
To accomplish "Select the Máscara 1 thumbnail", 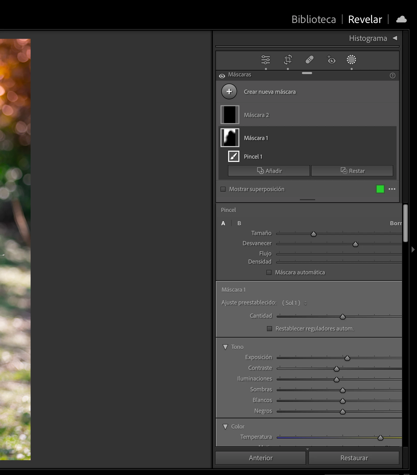I will (x=230, y=138).
